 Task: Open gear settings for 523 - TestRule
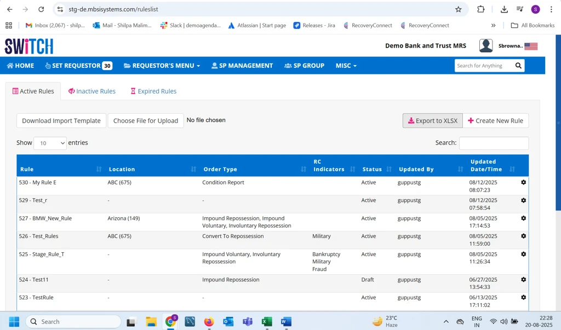pos(523,298)
